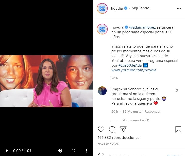
Task: Click the hoydia logo avatar in header
Action: click(x=102, y=8)
